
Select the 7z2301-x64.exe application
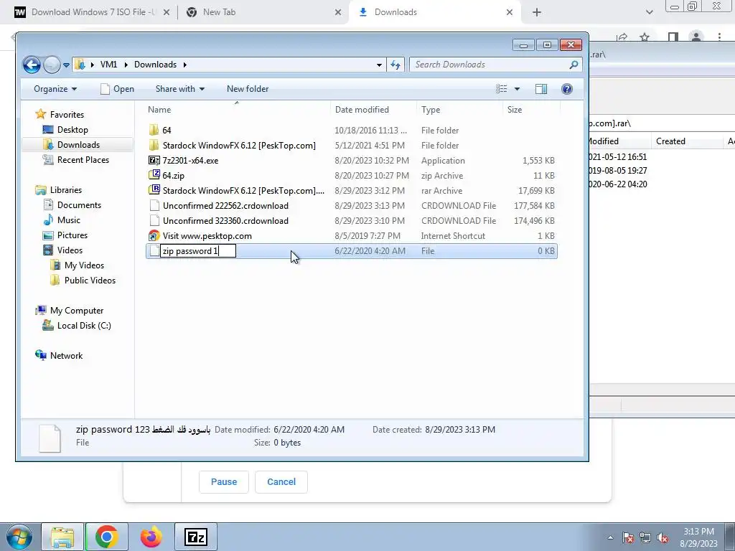190,161
